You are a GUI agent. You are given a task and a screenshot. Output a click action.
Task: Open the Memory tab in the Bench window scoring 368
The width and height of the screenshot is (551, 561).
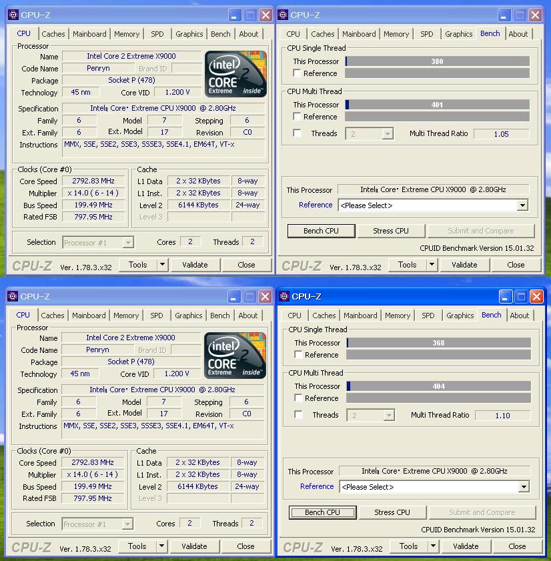(397, 316)
